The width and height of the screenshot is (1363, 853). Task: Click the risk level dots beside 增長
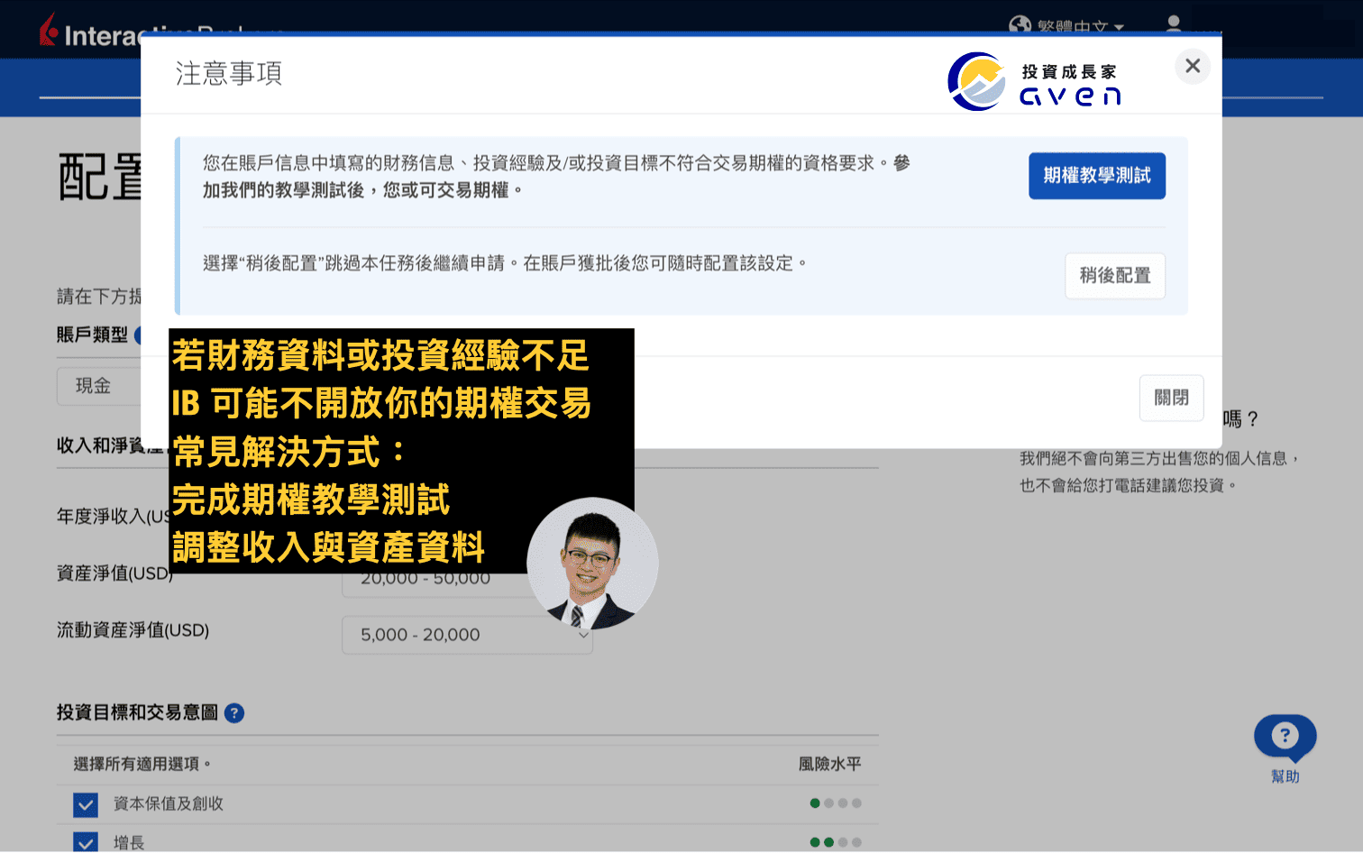(x=835, y=842)
